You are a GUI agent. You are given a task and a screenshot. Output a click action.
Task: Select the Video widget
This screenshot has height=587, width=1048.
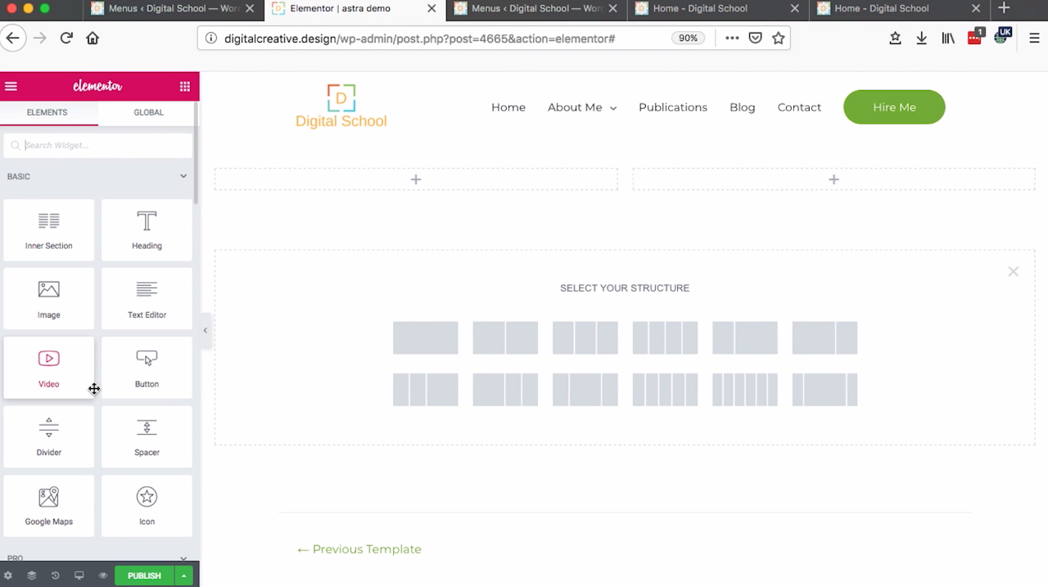click(x=48, y=368)
